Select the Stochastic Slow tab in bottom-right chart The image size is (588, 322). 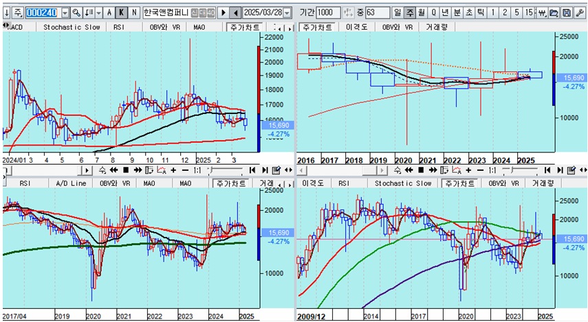[x=403, y=183]
